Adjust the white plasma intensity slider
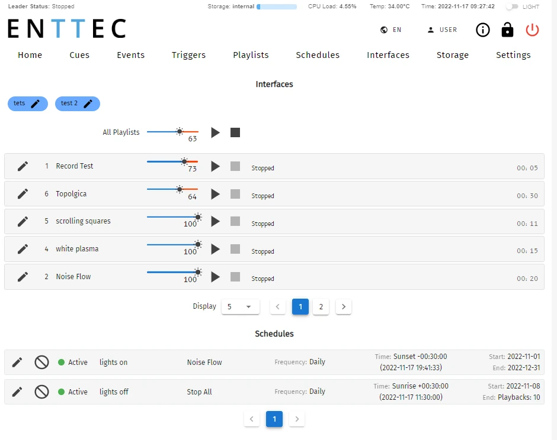Screen dimensions: 557x440 pos(174,245)
